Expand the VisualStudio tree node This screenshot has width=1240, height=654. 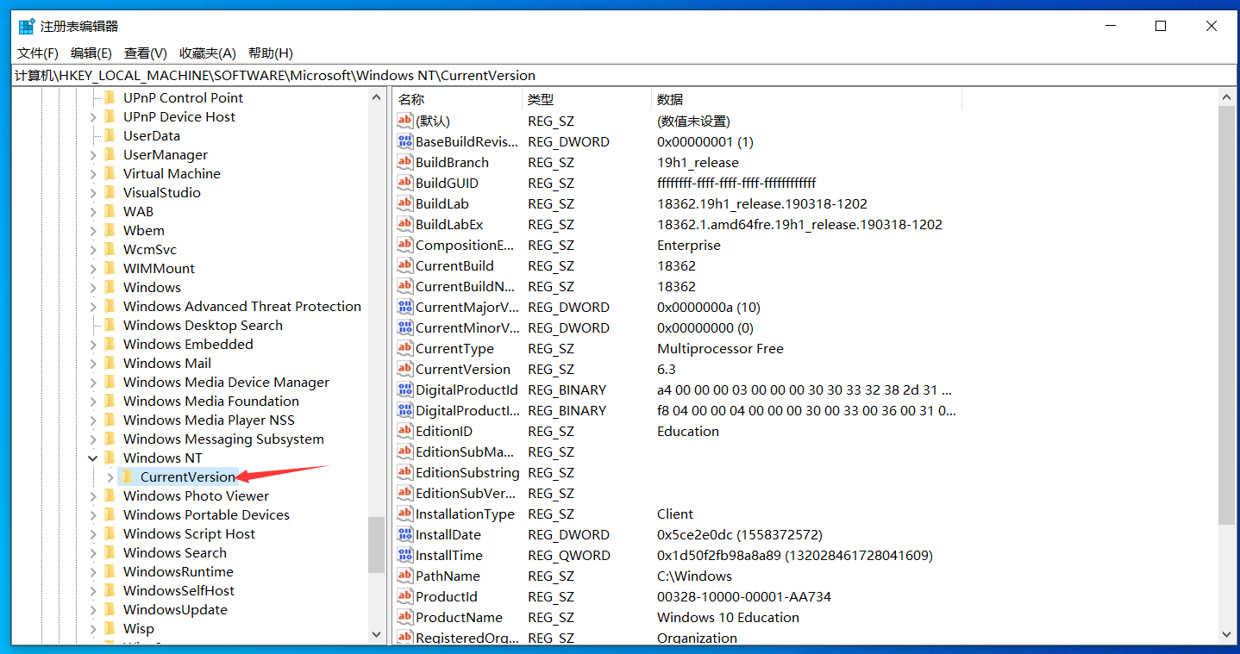93,192
